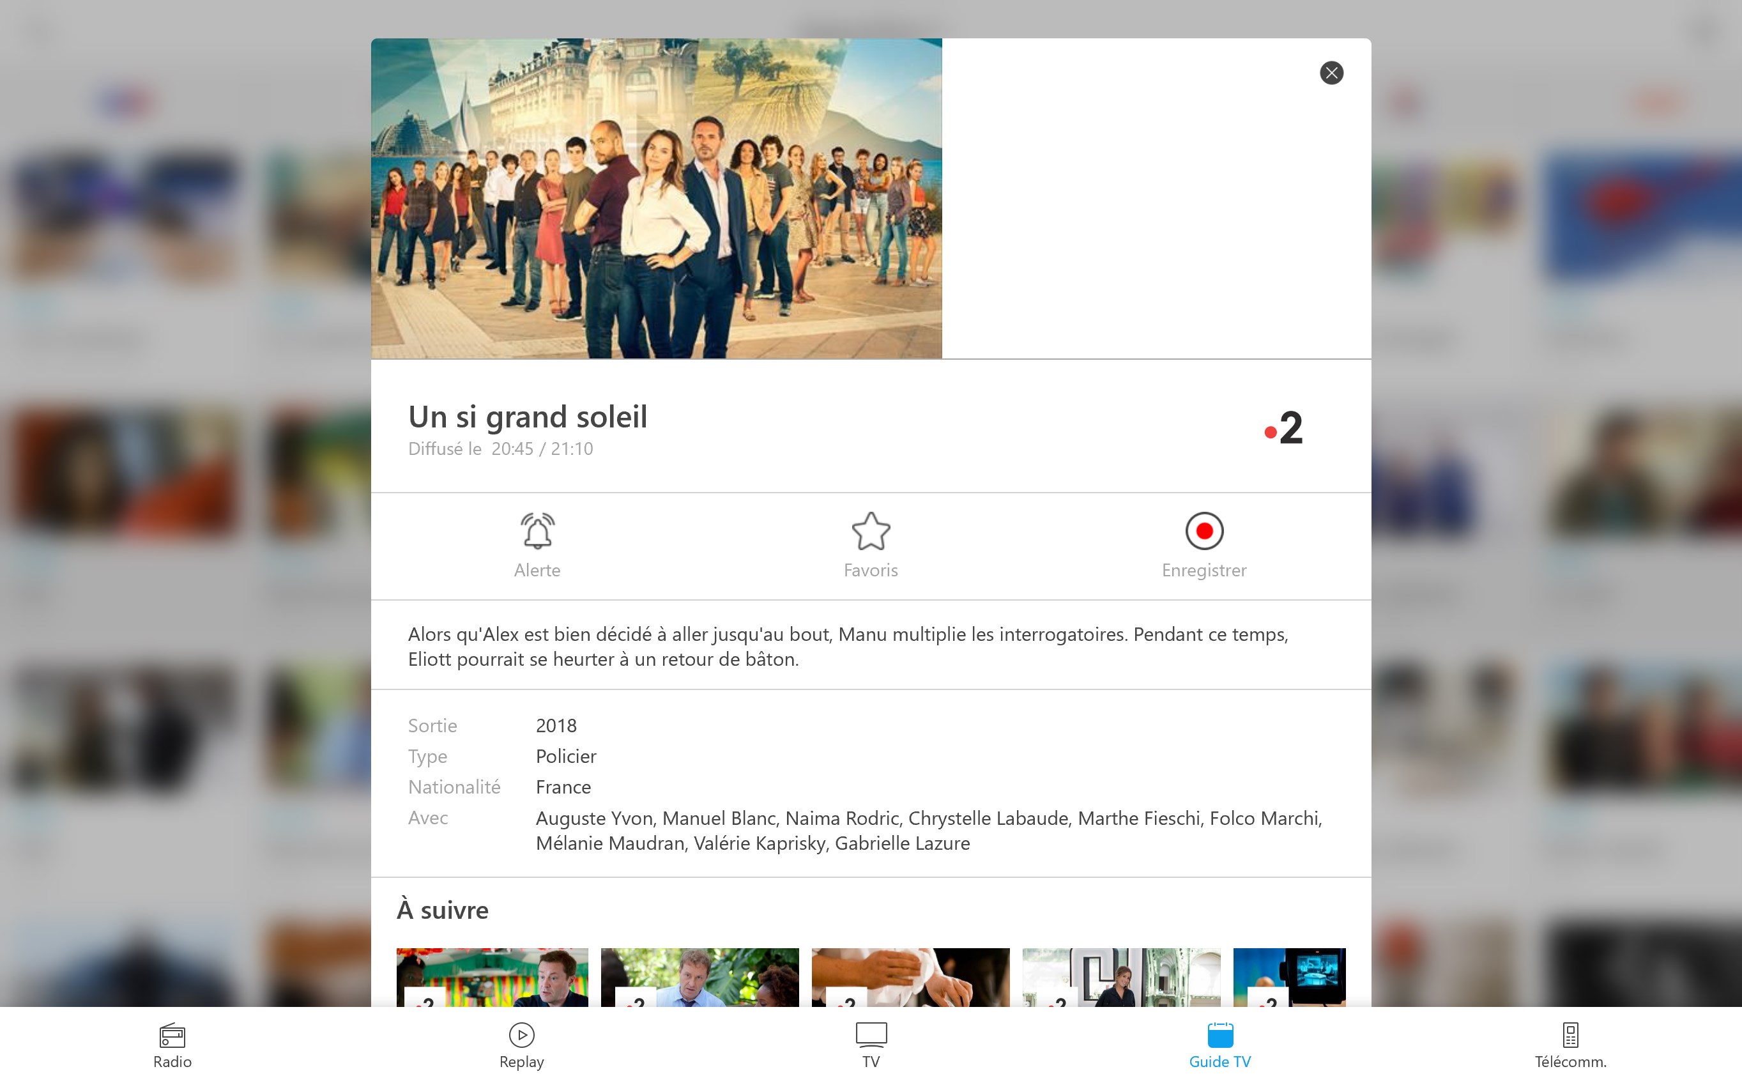Viewport: 1742px width, 1083px height.
Task: Click the Replay play-circle icon
Action: pos(521,1035)
